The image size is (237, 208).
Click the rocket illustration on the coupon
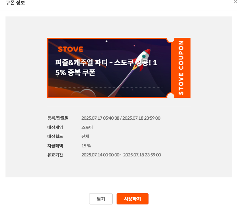(x=141, y=60)
